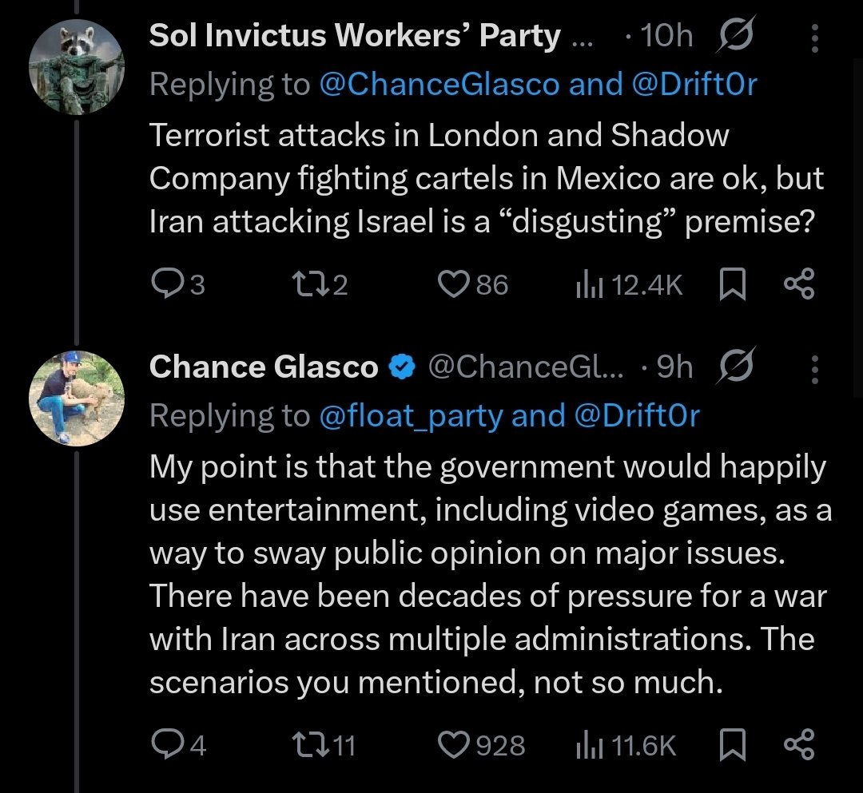Viewport: 863px width, 793px height.
Task: Open more options for Chance Glasco's tweet
Action: click(814, 368)
